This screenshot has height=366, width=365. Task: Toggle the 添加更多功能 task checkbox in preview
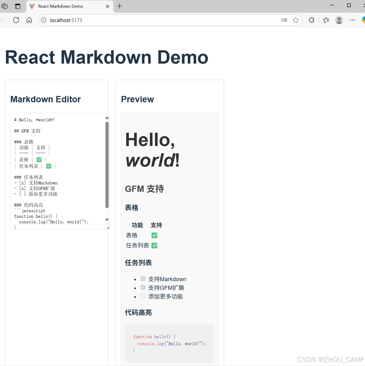(143, 296)
